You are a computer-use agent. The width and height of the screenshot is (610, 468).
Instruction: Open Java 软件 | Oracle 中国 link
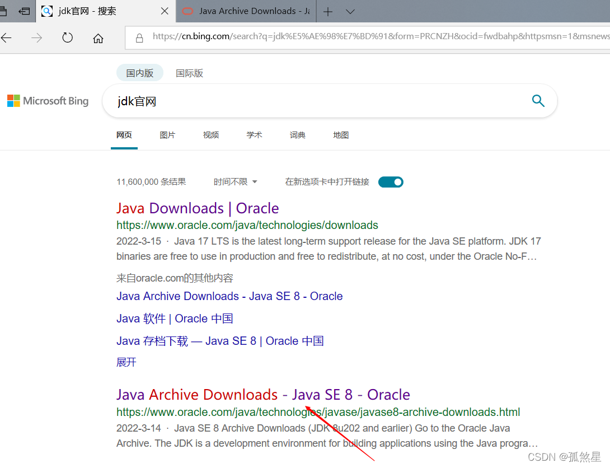175,319
